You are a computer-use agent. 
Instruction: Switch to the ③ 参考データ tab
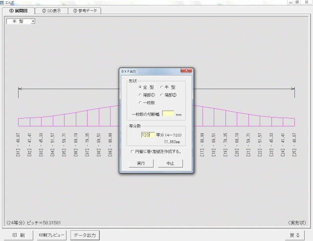coord(85,11)
